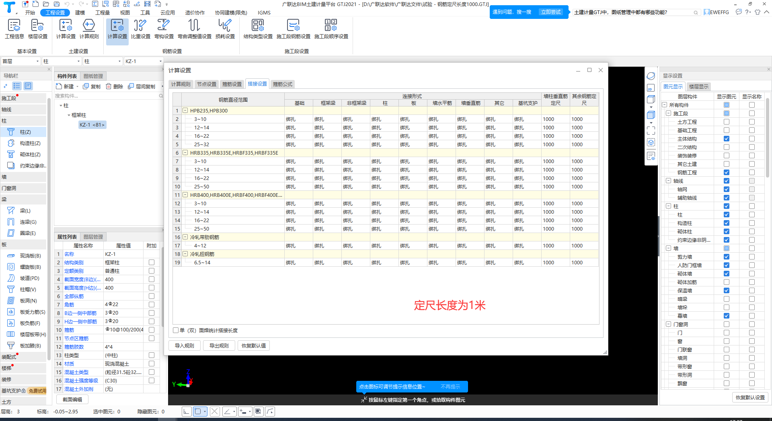Collapse 框架柱 tree node
Viewport: 772px width, 421px height.
pos(69,115)
